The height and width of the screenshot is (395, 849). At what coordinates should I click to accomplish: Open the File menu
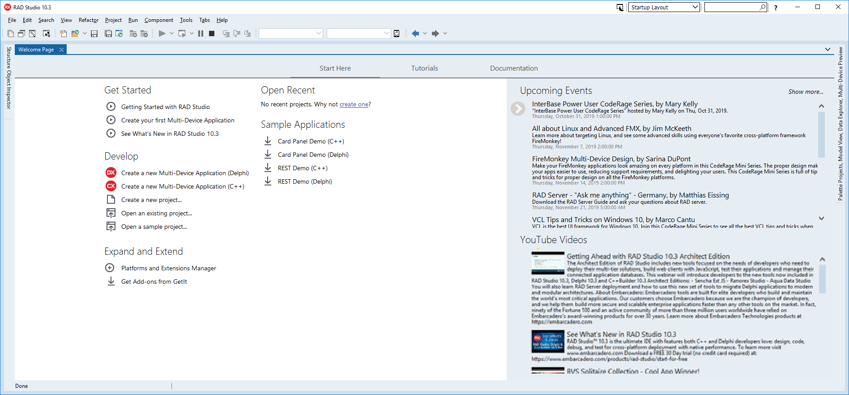(12, 20)
